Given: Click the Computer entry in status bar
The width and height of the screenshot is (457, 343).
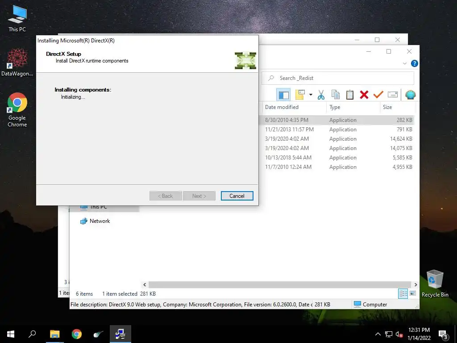Looking at the screenshot, I should (370, 305).
